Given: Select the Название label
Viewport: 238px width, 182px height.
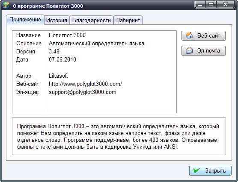Looking at the screenshot, I should click(28, 35).
